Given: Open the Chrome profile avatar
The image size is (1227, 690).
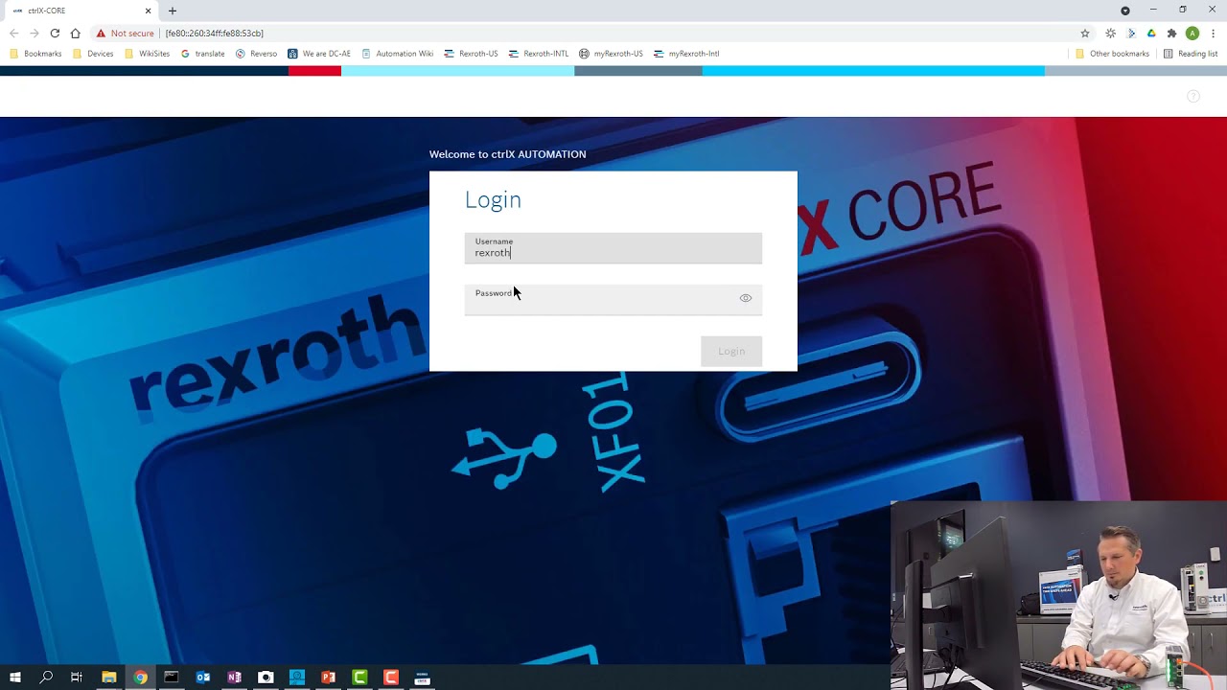Looking at the screenshot, I should click(1192, 33).
